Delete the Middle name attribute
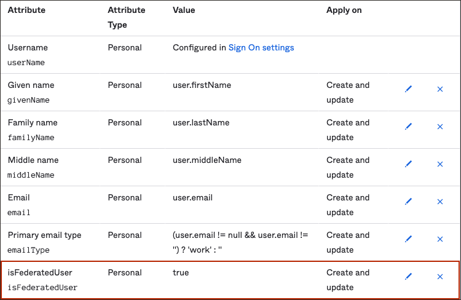The image size is (461, 300). pos(440,164)
